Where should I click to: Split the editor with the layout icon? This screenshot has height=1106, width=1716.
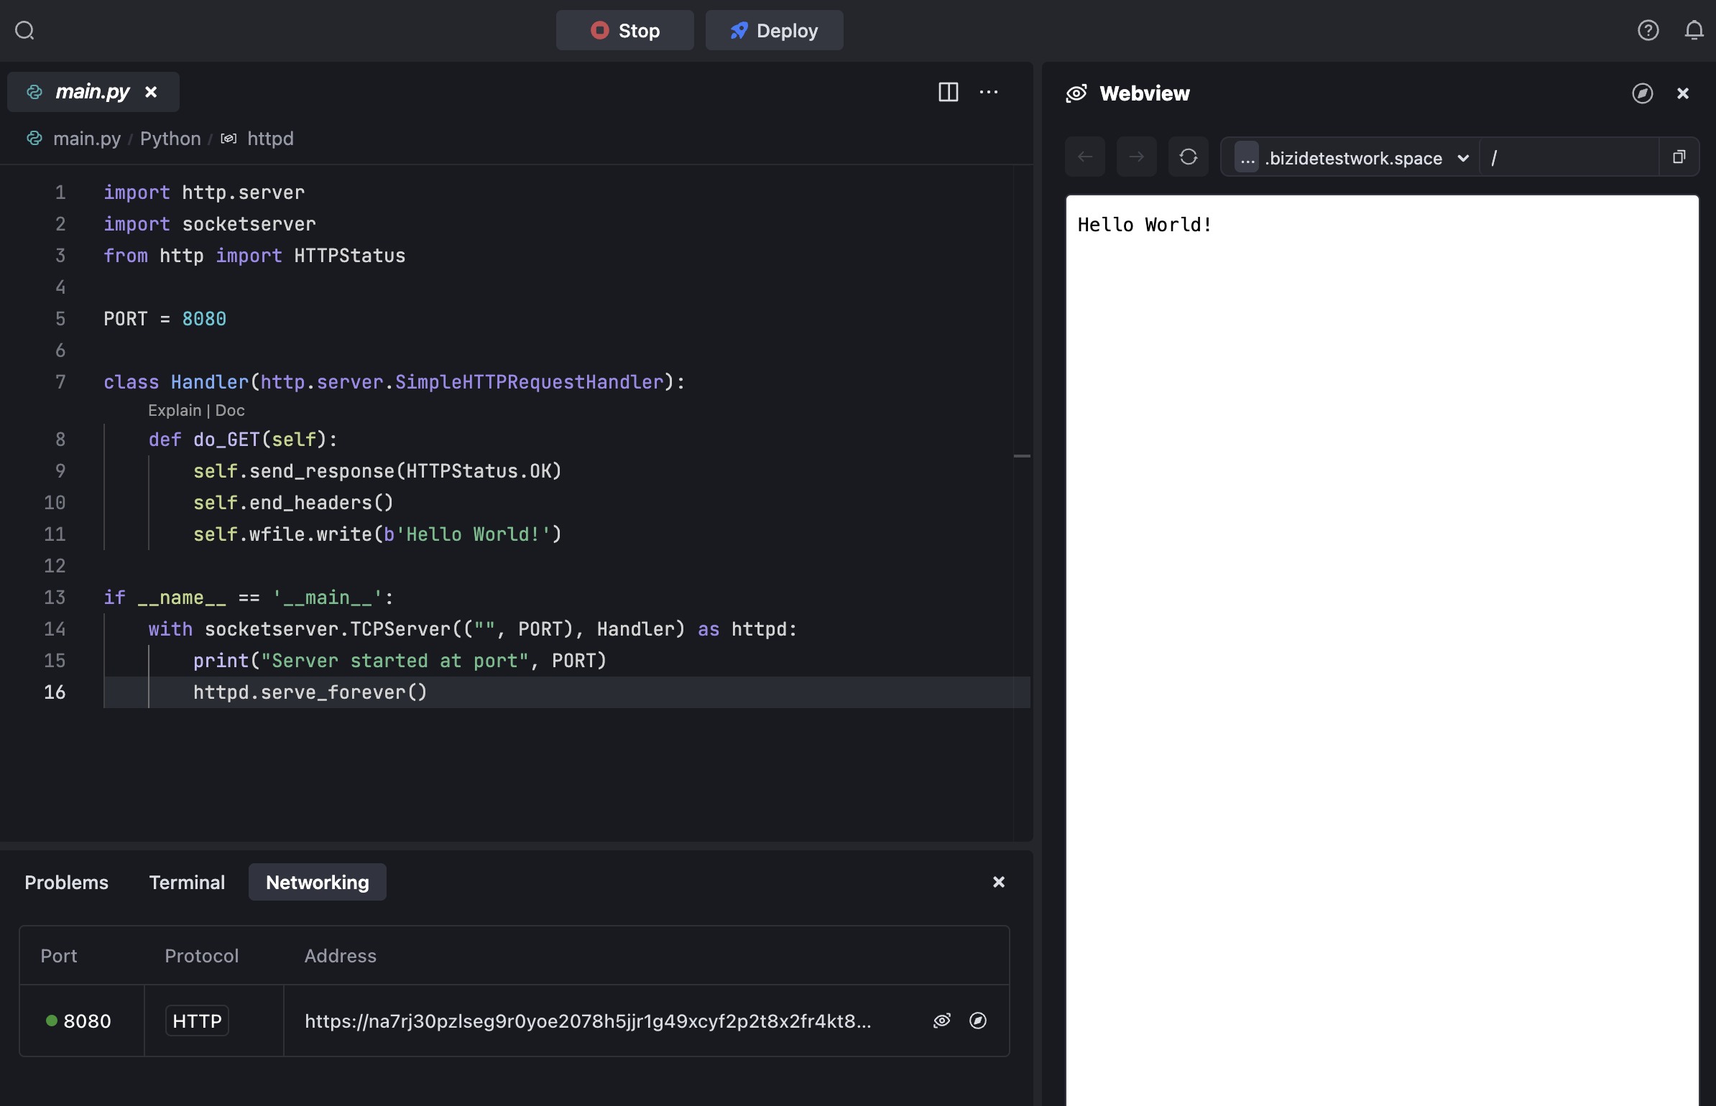[948, 92]
